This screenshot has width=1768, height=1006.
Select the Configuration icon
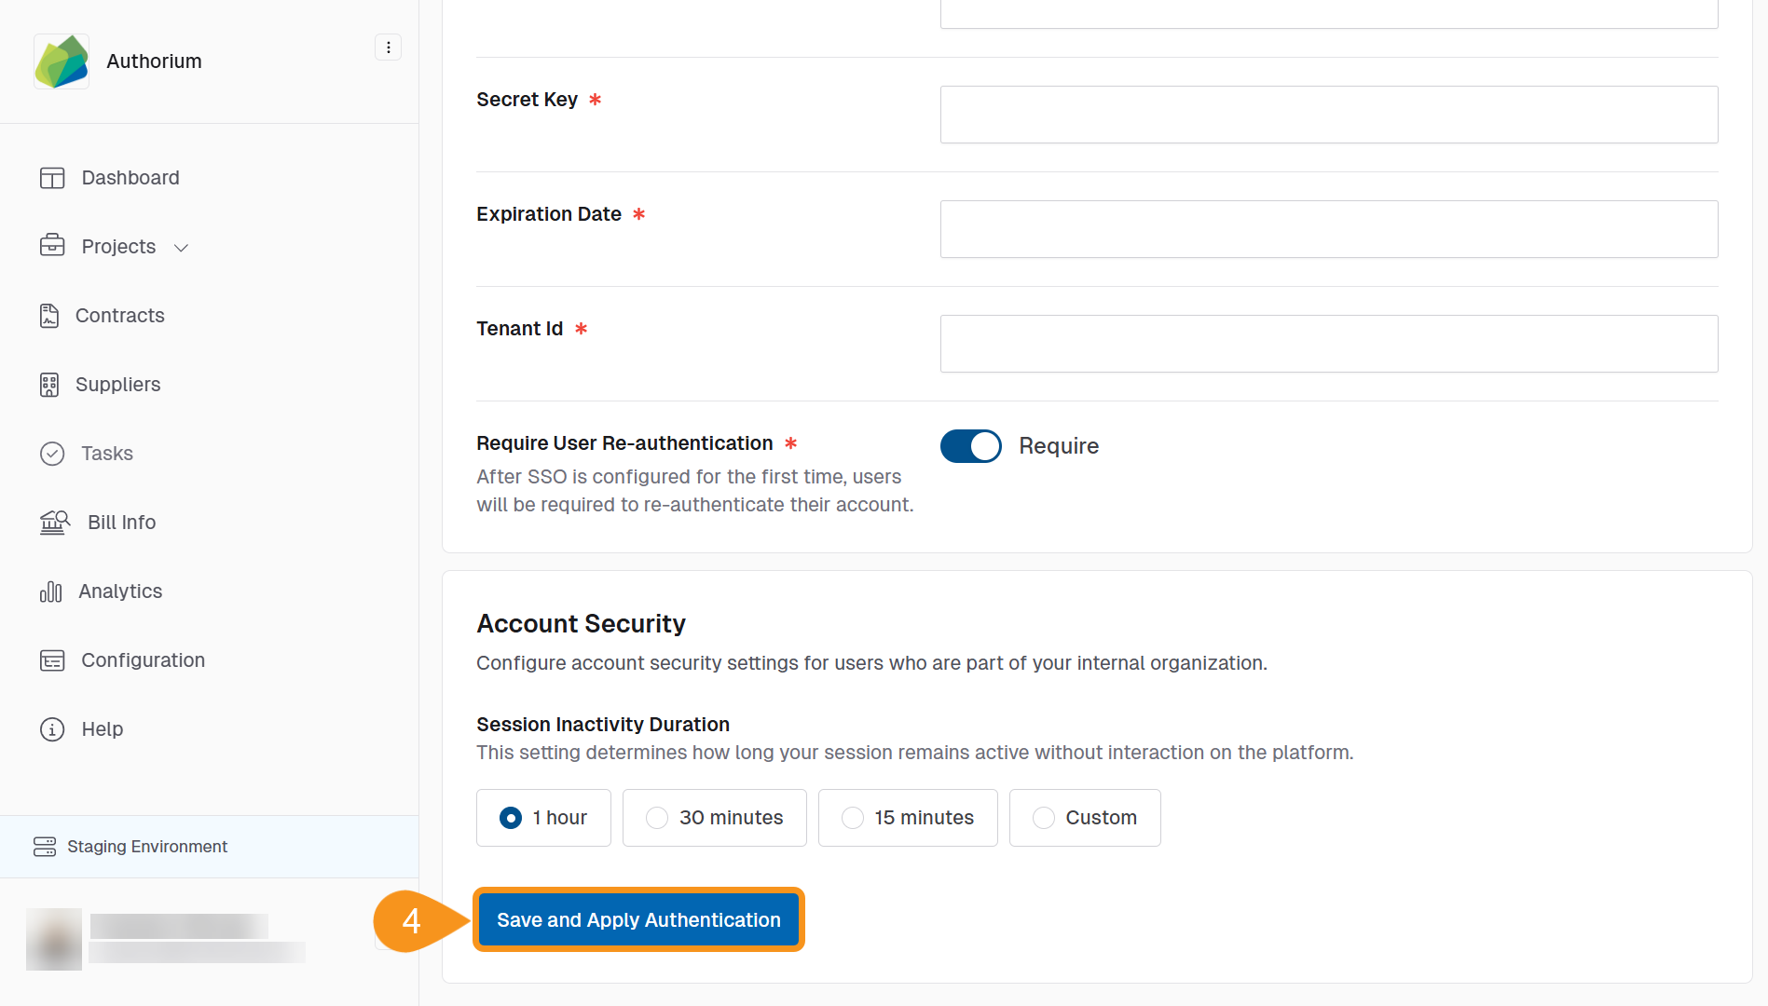(52, 659)
